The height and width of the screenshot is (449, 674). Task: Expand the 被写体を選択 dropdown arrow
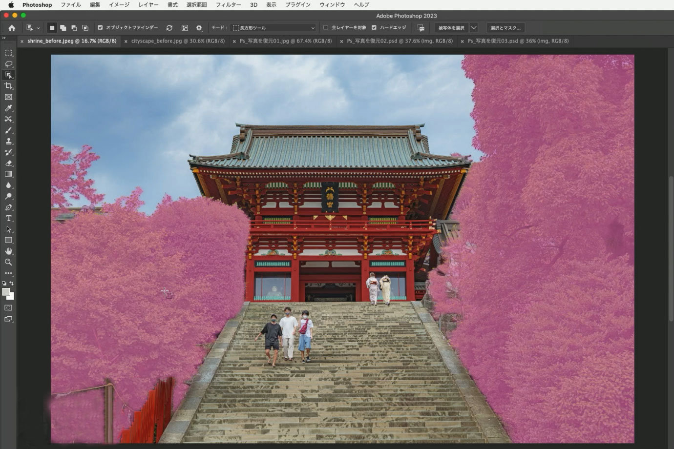tap(473, 28)
